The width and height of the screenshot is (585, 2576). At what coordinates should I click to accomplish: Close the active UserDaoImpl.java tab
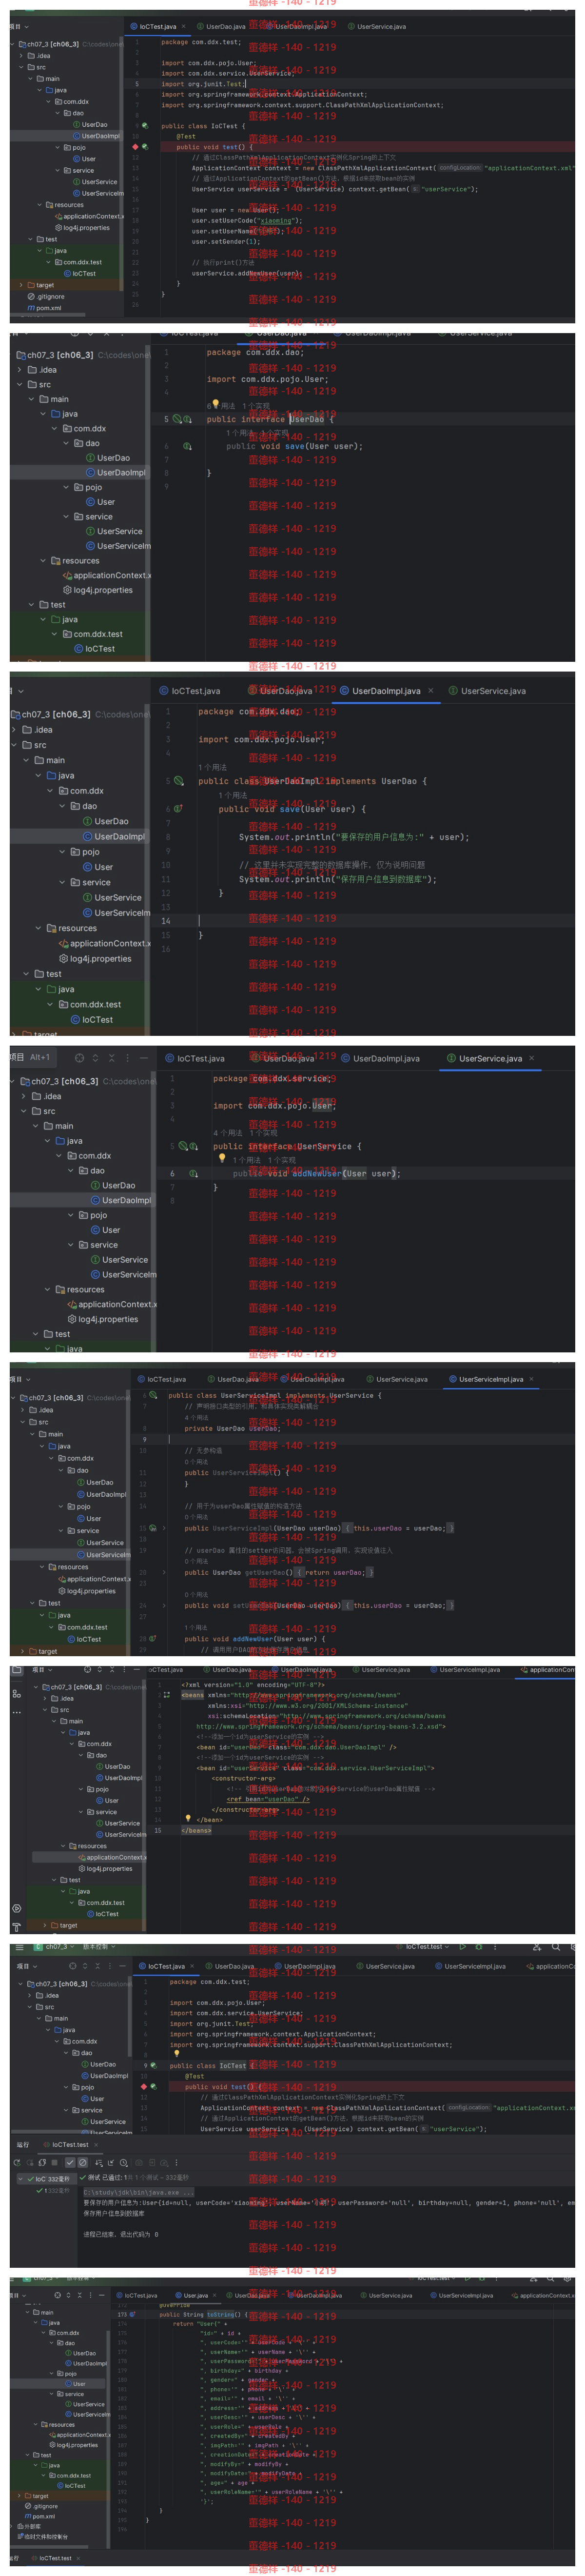[x=431, y=691]
